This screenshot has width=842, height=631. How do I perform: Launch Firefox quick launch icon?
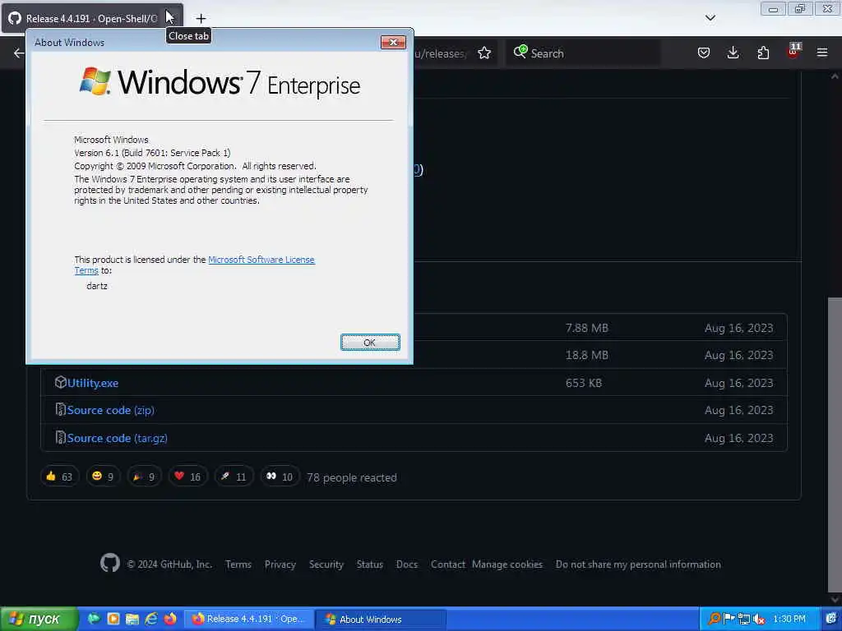[x=170, y=619]
